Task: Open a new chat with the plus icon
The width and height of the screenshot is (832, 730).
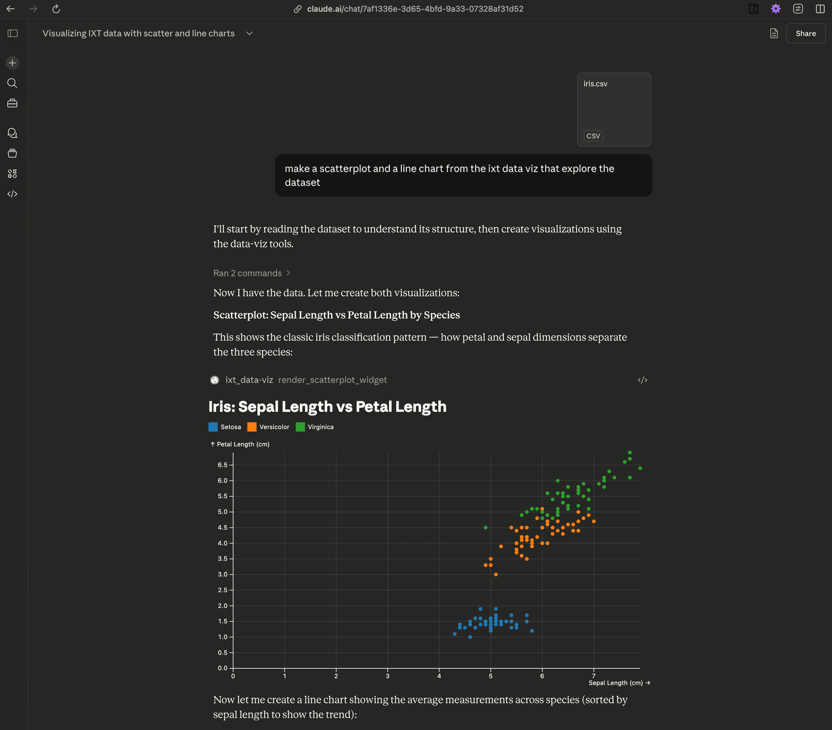Action: click(12, 63)
